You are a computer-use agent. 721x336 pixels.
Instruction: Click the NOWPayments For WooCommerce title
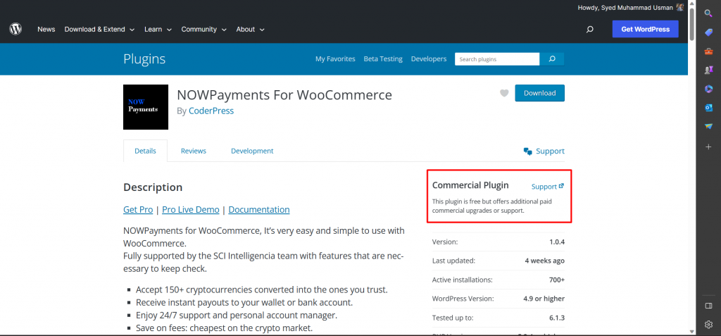click(284, 95)
